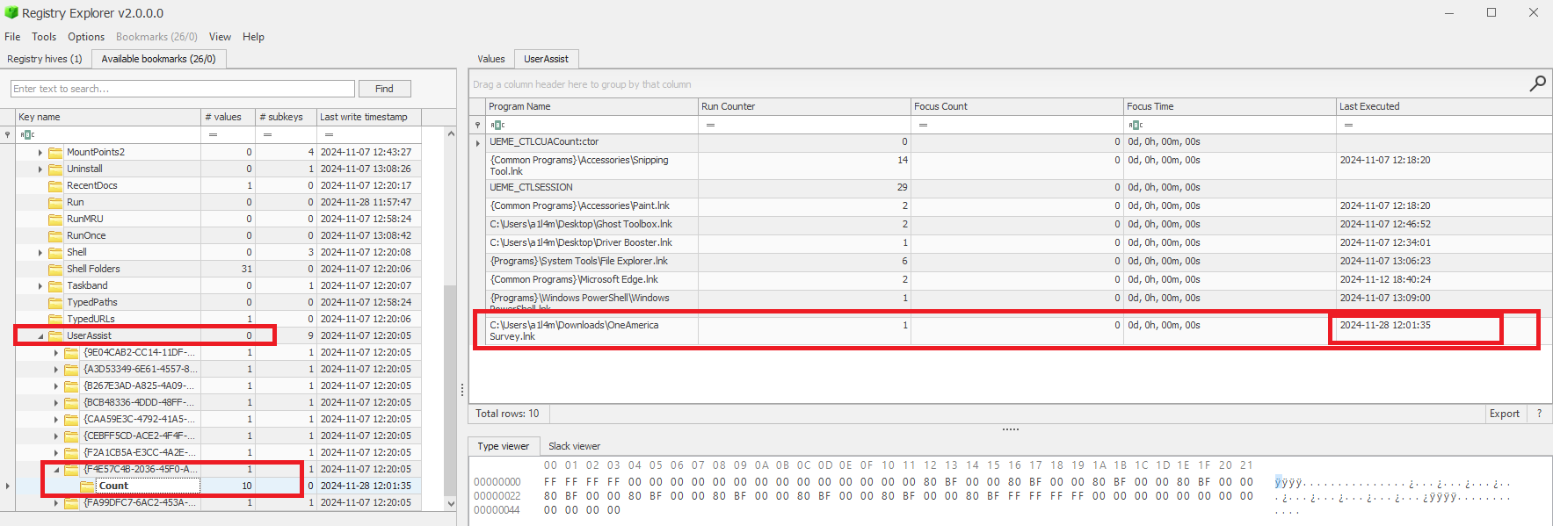The image size is (1553, 526).
Task: Click the search magnifier icon in UserAssist grid
Action: pyautogui.click(x=1537, y=83)
